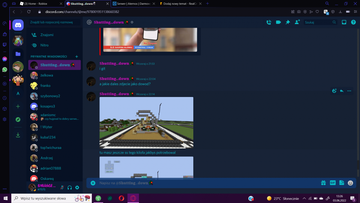Screen dimensions: 360x203
Task: Open Znajomi friends page
Action: (54, 35)
